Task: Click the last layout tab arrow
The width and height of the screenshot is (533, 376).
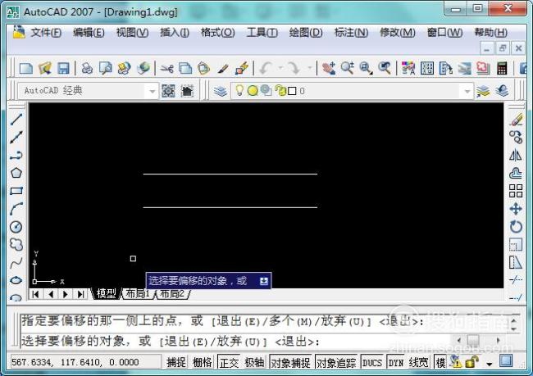Action: coord(80,294)
